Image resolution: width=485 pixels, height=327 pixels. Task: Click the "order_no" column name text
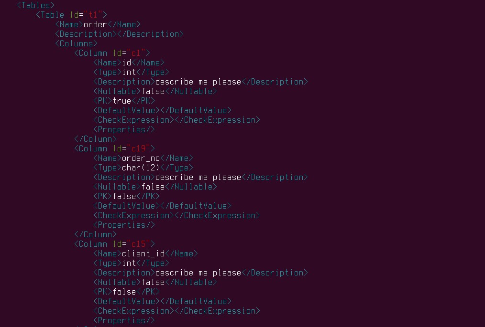click(x=141, y=158)
